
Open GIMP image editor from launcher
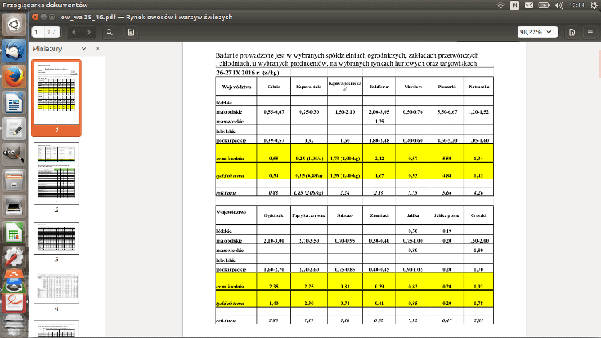(x=14, y=155)
